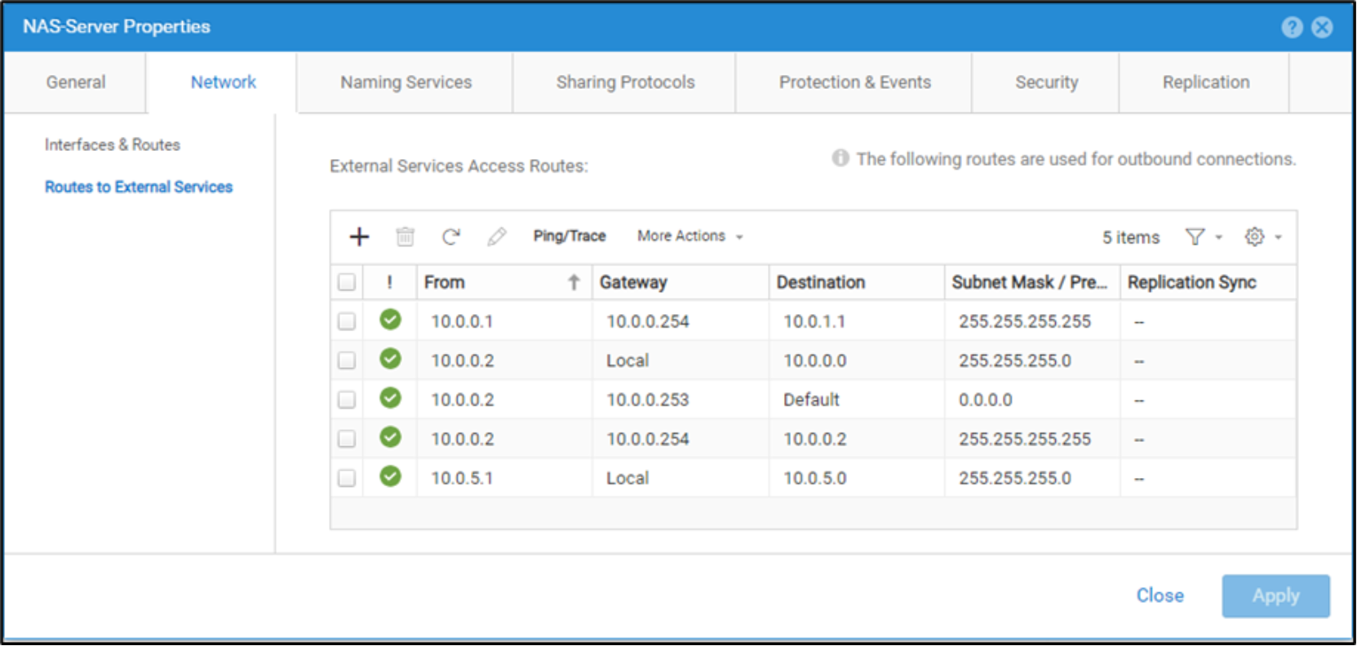Screen dimensions: 1357x646
Task: Select checkbox for row with destination 10.0.0.0
Action: (x=347, y=361)
